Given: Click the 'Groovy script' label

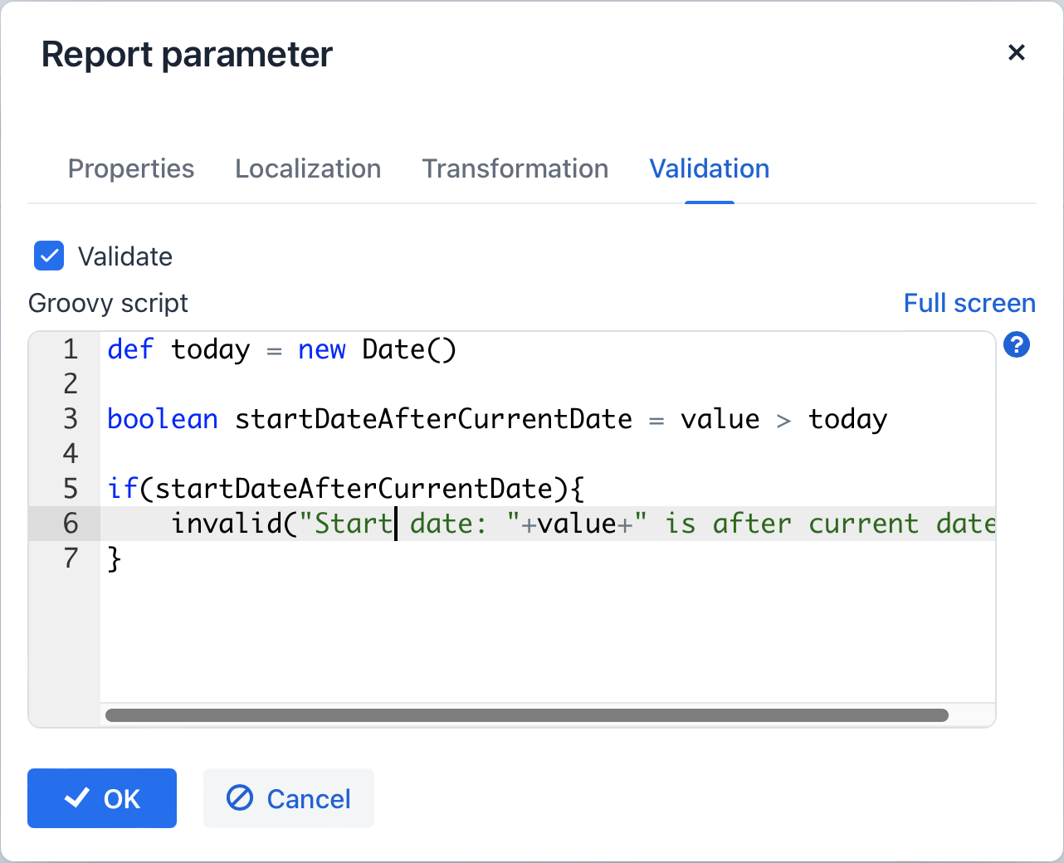Looking at the screenshot, I should click(108, 303).
